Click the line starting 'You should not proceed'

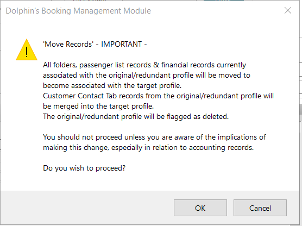pyautogui.click(x=154, y=137)
